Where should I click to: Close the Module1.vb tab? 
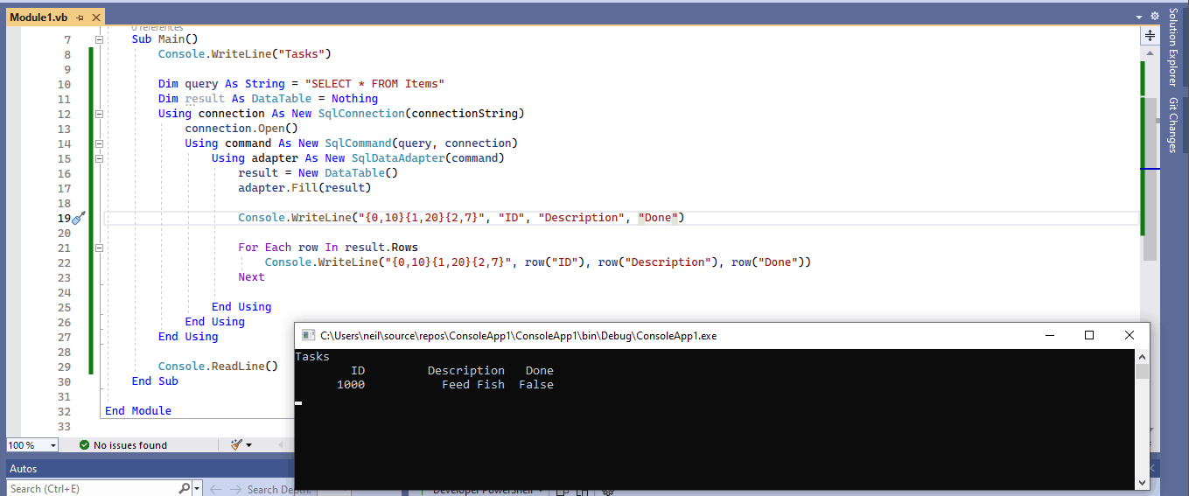(x=95, y=17)
